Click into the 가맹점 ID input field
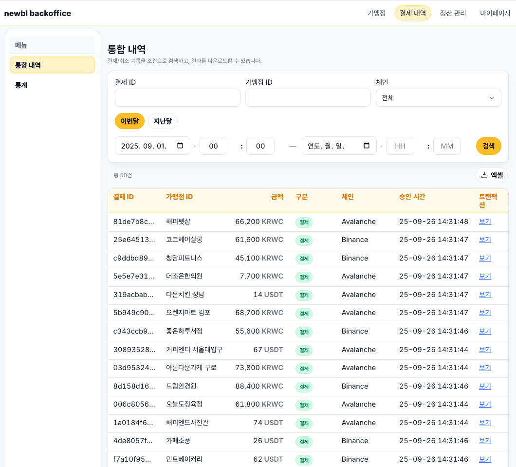Screen dimensions: 516x467 point(308,97)
